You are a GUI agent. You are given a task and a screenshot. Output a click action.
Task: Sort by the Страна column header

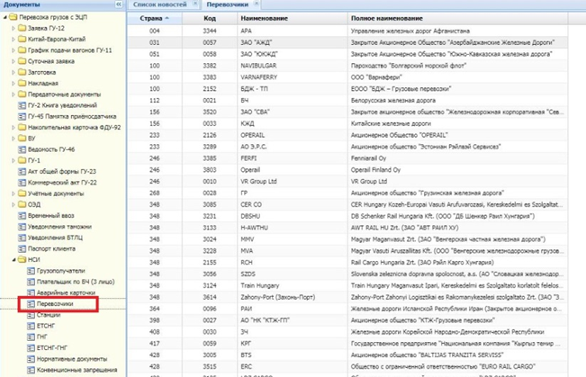pyautogui.click(x=154, y=18)
